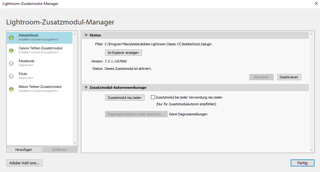The width and height of the screenshot is (320, 172).
Task: Click '(Nur für Zusatzmodulautoren empfohlen)' note
Action: coord(186,104)
